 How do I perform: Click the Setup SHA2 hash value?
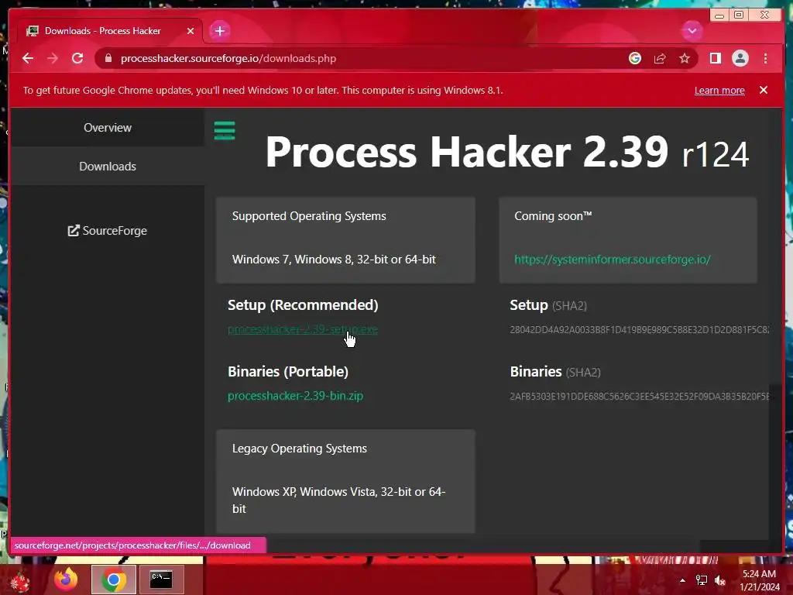[639, 330]
